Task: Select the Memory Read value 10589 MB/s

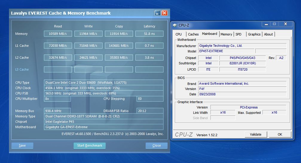Action: 58,34
